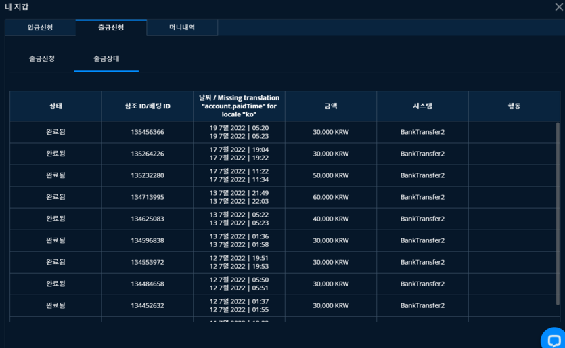Image resolution: width=565 pixels, height=348 pixels.
Task: Select reference ID 134553972
Action: 148,262
